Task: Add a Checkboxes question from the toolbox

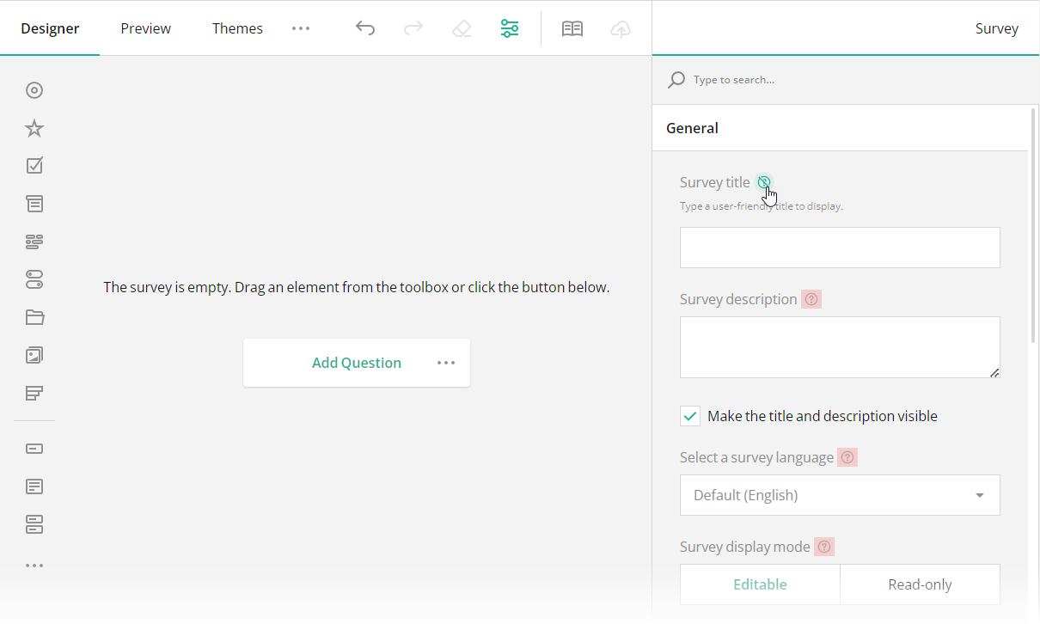Action: pyautogui.click(x=34, y=165)
